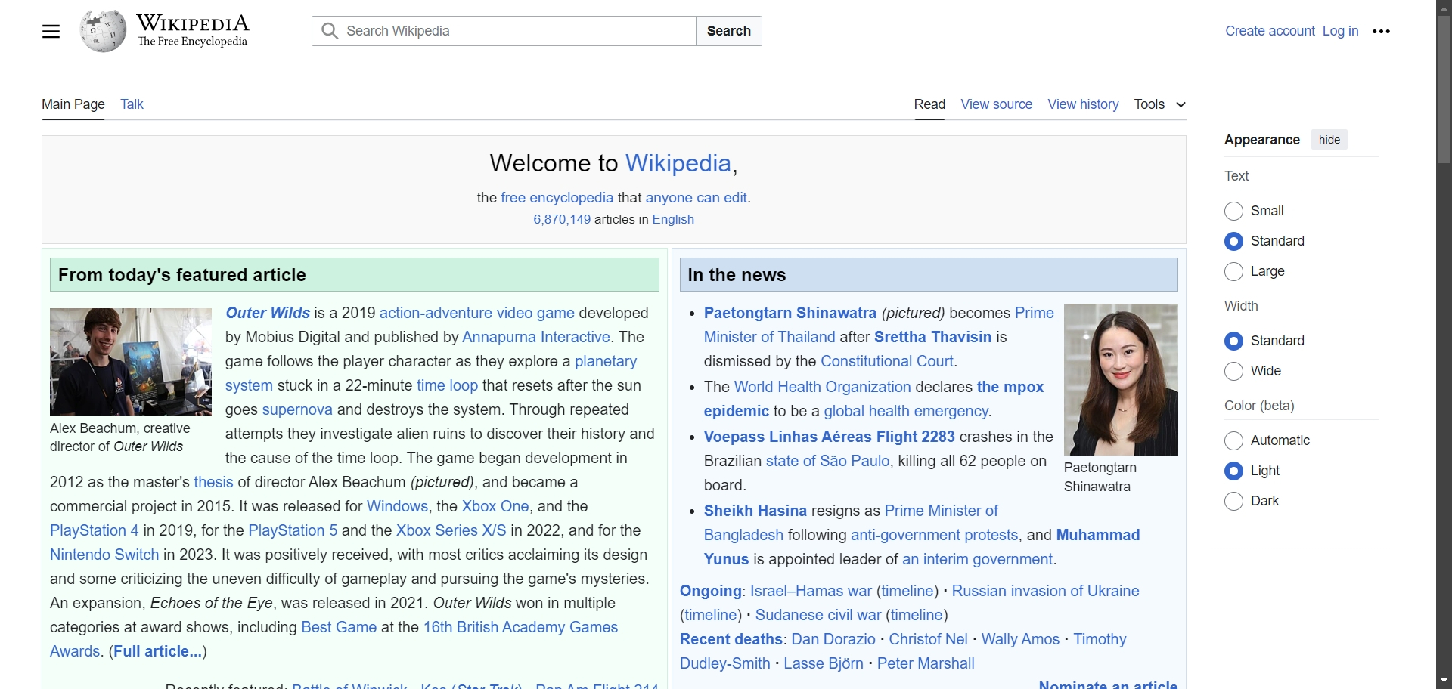Select Large text size

[1233, 271]
